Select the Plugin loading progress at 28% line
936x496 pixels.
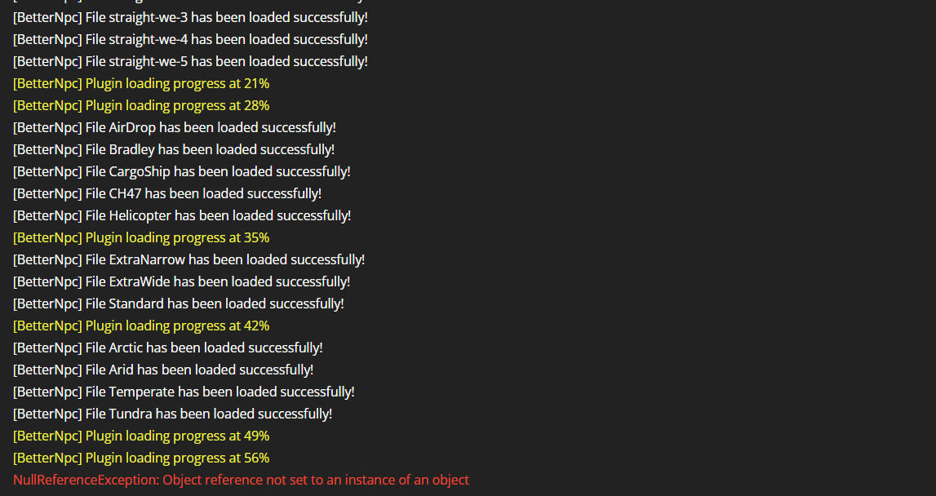[x=141, y=105]
